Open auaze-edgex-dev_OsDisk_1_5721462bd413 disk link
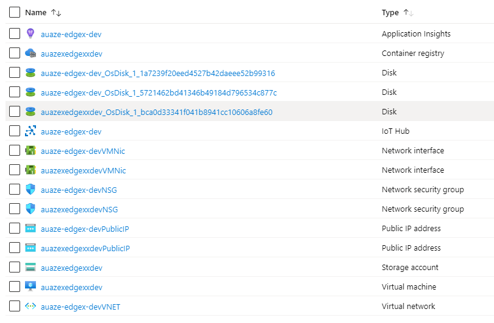 (x=159, y=92)
